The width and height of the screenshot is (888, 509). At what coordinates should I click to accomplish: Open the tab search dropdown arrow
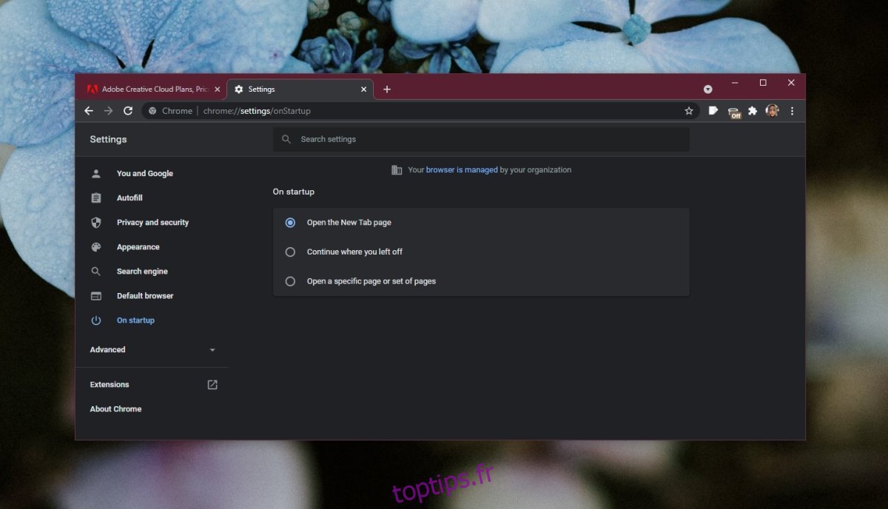click(x=707, y=90)
